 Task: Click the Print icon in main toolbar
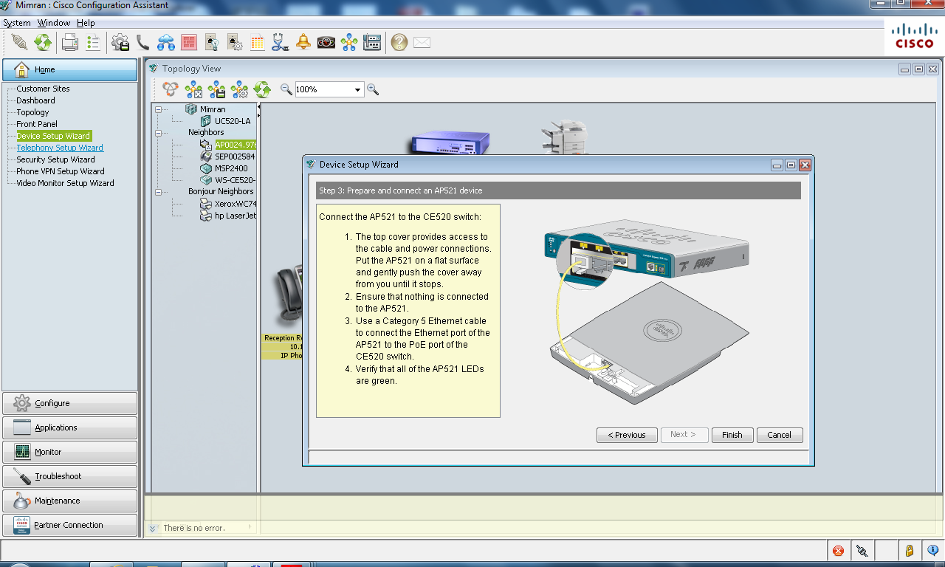click(x=70, y=42)
